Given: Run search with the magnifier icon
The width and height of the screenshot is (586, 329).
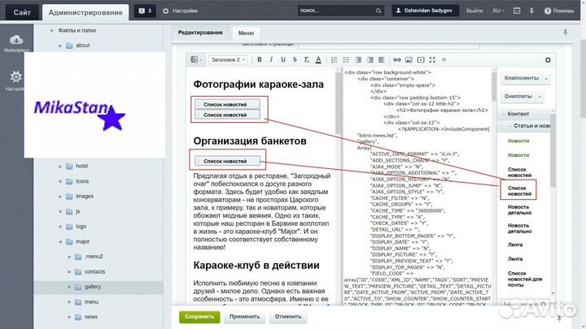Looking at the screenshot, I should coord(378,11).
